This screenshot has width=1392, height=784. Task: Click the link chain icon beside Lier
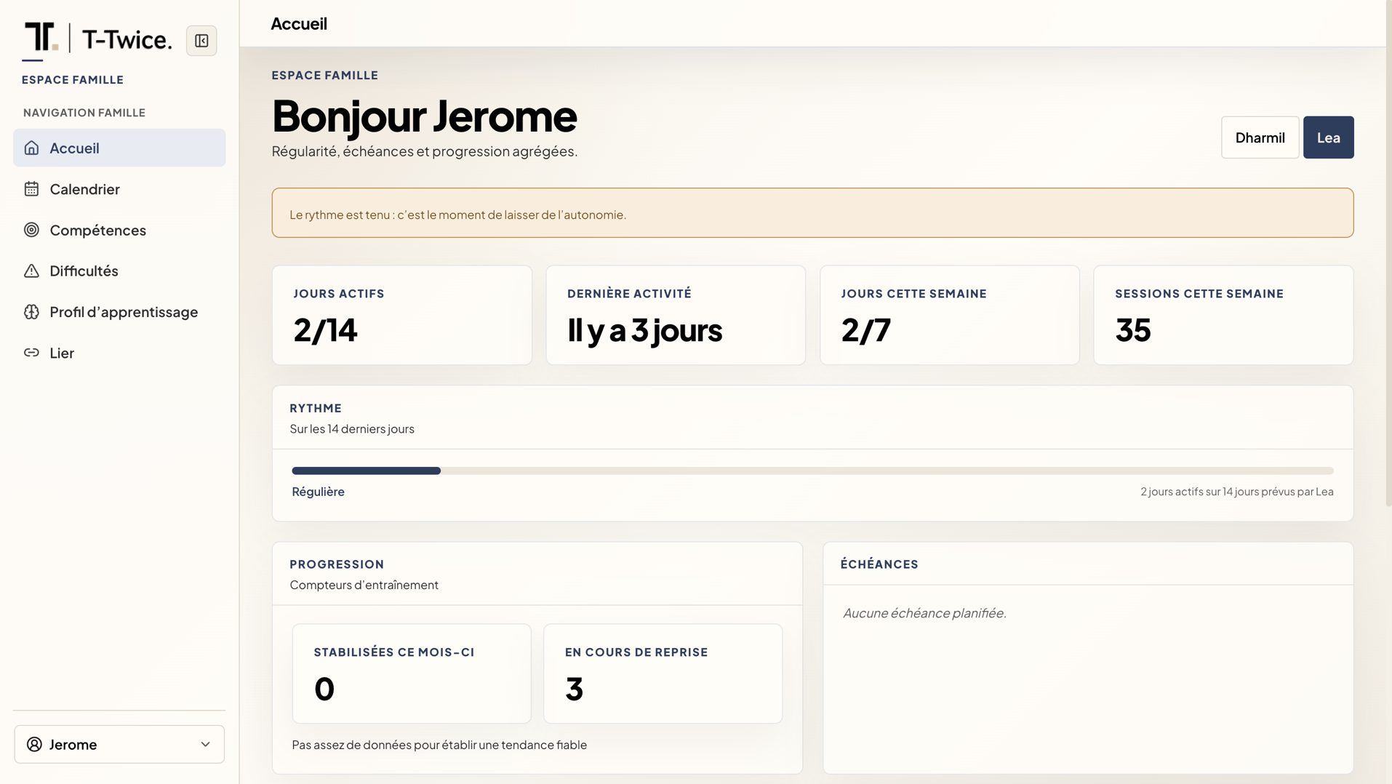pos(31,353)
